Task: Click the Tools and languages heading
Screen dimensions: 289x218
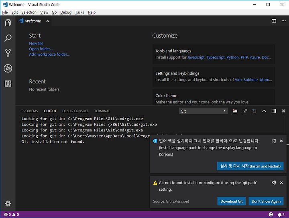Action: (x=173, y=51)
